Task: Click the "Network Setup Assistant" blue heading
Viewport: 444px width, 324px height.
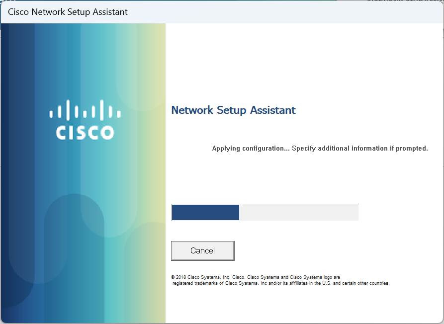Action: coord(233,110)
